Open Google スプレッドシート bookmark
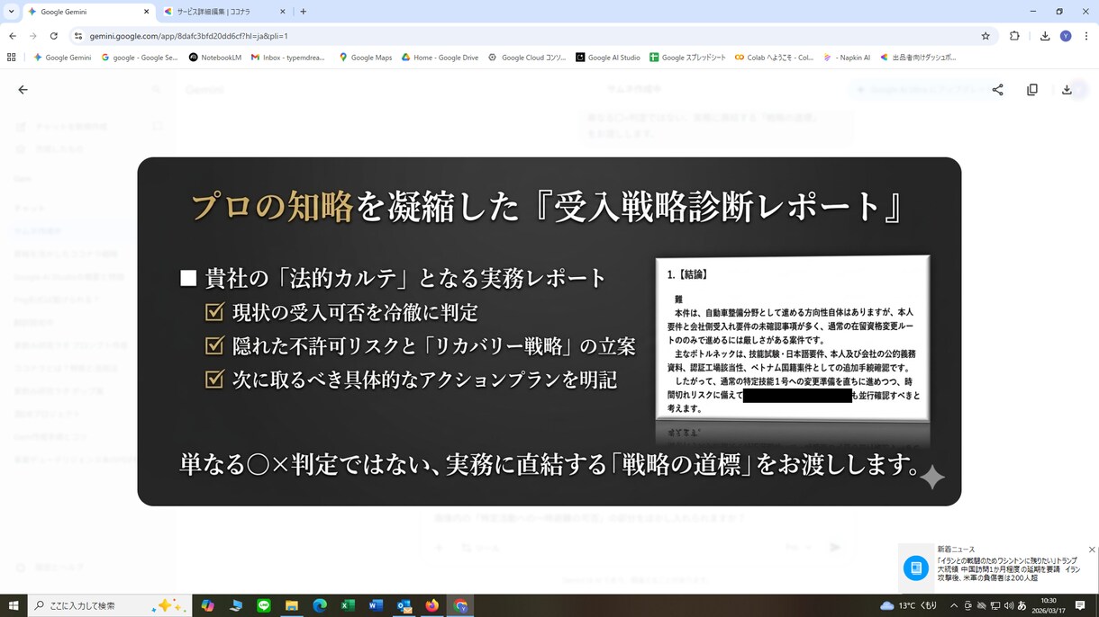 coord(688,57)
